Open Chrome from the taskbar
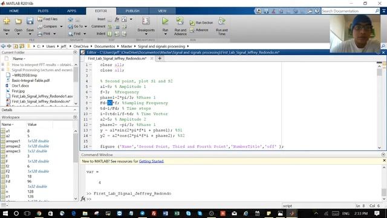Viewport: 387px width, 218px height. pos(39,213)
